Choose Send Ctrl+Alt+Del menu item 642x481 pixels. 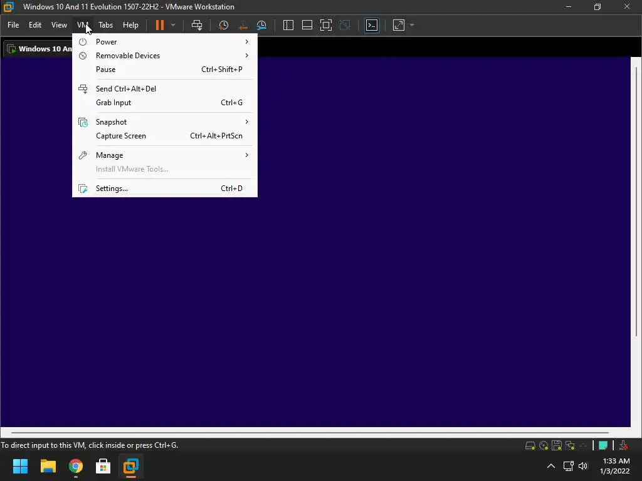point(165,89)
